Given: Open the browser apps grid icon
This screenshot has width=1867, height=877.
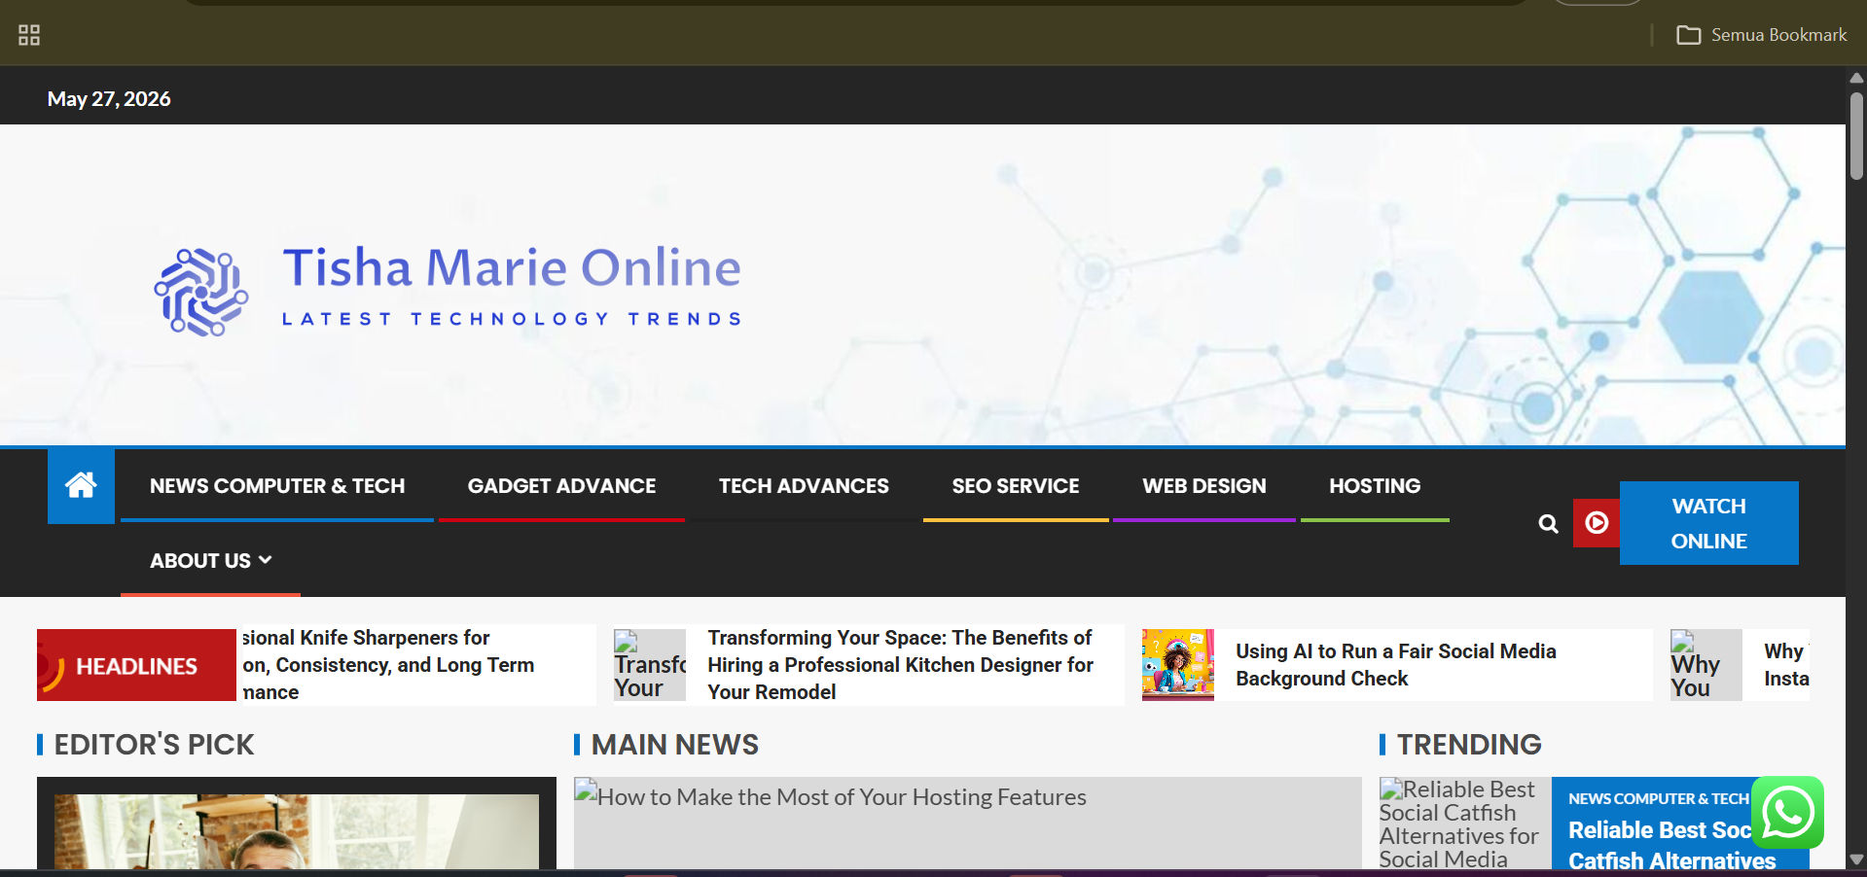Looking at the screenshot, I should [x=29, y=35].
